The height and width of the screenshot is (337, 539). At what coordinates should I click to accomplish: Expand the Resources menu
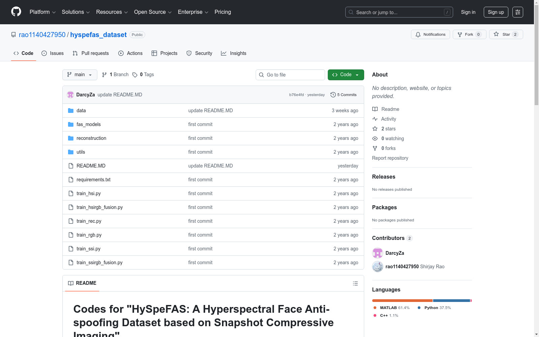coord(112,12)
